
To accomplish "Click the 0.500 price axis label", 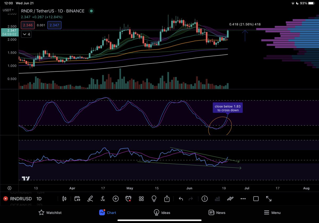I will click(x=11, y=79).
